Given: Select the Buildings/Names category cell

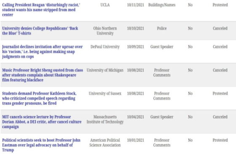Looking at the screenshot, I should click(162, 5).
